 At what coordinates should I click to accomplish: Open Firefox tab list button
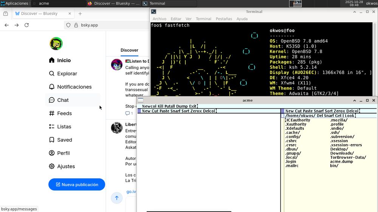point(6,14)
